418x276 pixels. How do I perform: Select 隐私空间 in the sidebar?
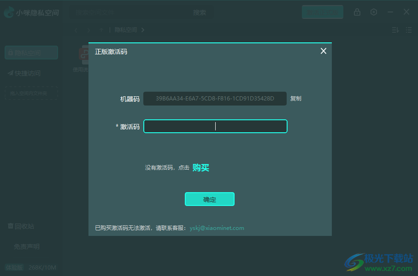pyautogui.click(x=31, y=52)
